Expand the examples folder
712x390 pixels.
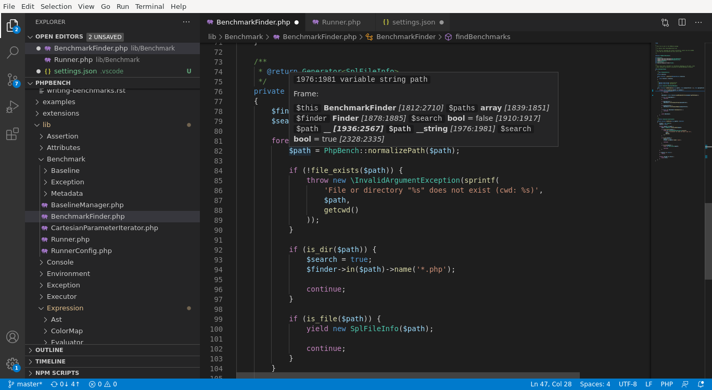(112, 102)
